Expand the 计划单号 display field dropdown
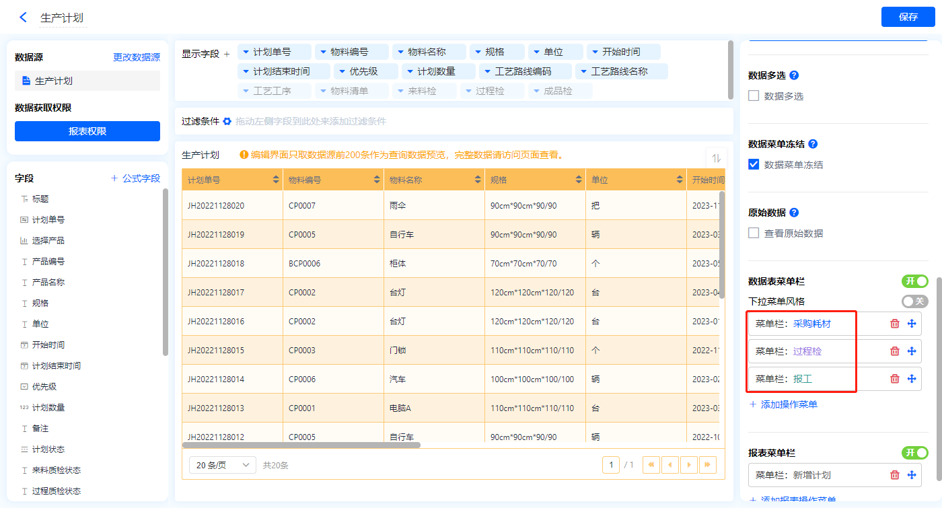The width and height of the screenshot is (942, 508). pyautogui.click(x=246, y=52)
